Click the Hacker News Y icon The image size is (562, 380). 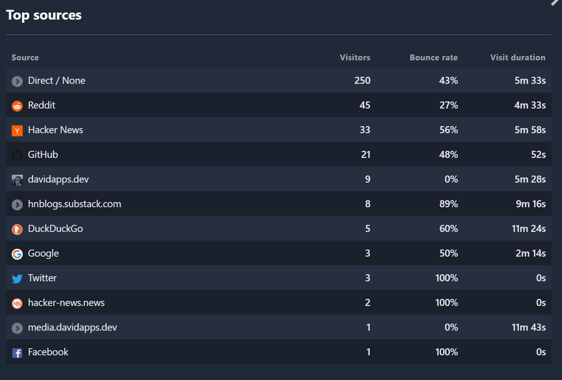17,130
